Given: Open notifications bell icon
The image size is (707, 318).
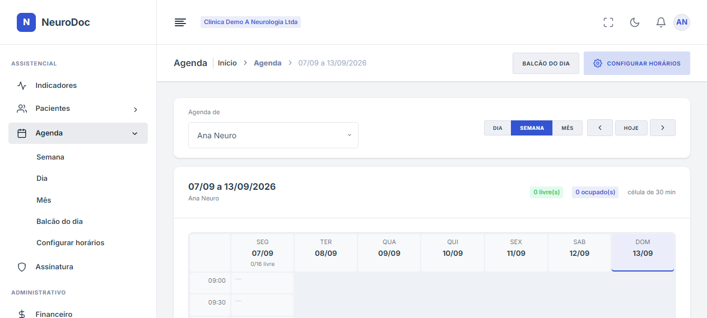Looking at the screenshot, I should point(661,22).
